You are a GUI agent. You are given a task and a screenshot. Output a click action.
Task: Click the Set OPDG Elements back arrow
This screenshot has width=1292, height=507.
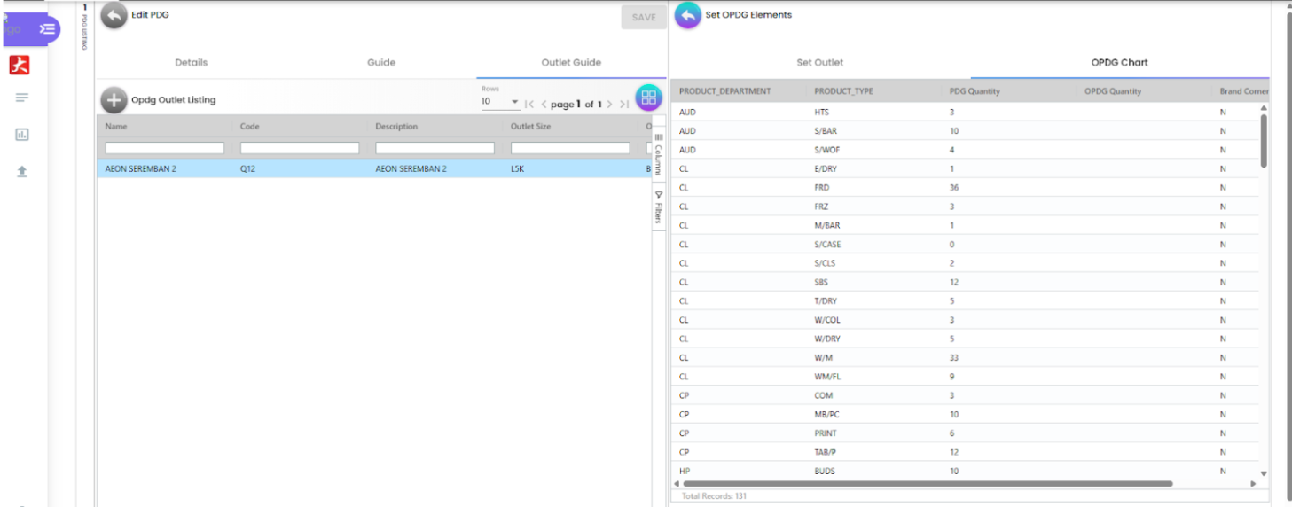[x=687, y=15]
